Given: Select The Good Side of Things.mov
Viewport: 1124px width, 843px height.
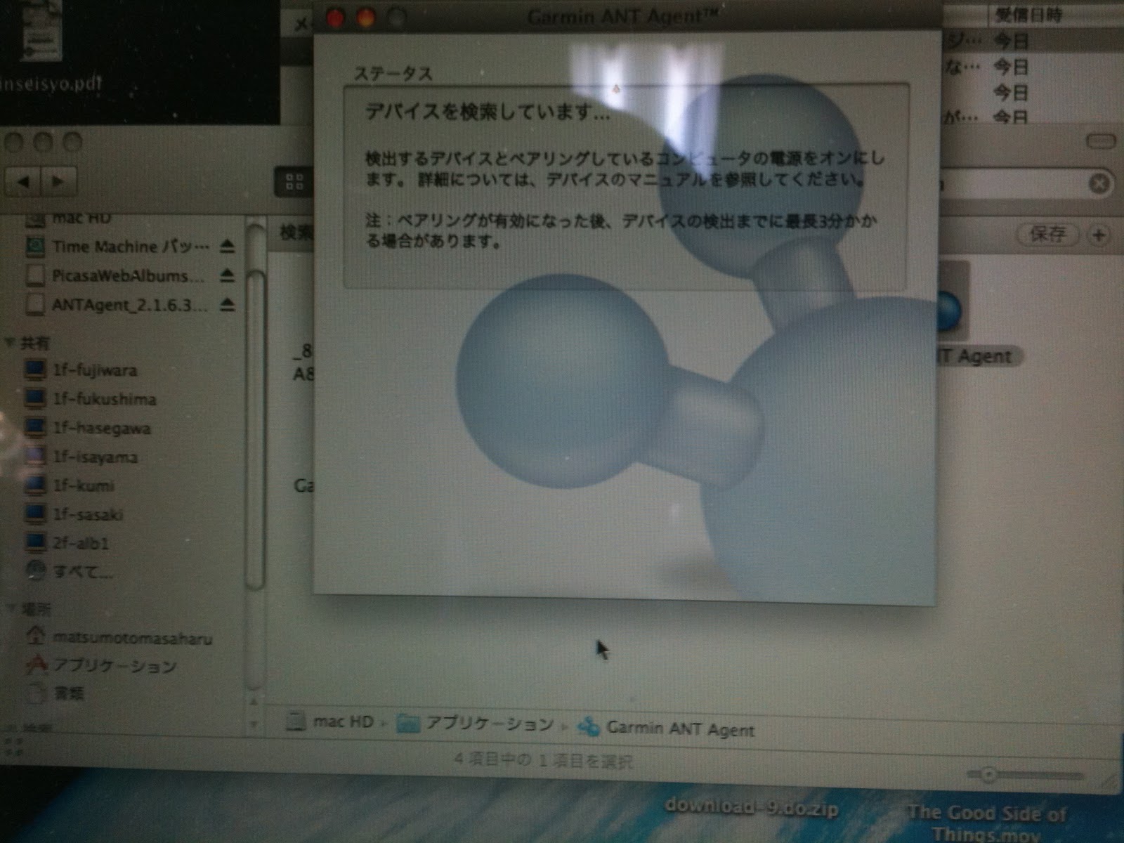Looking at the screenshot, I should point(986,823).
